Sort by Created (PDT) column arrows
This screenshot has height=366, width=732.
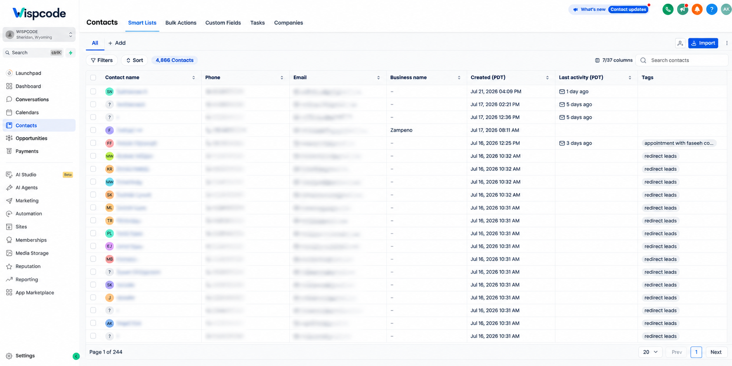[547, 78]
